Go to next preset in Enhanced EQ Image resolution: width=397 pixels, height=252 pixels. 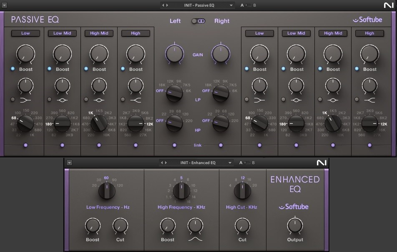166,163
